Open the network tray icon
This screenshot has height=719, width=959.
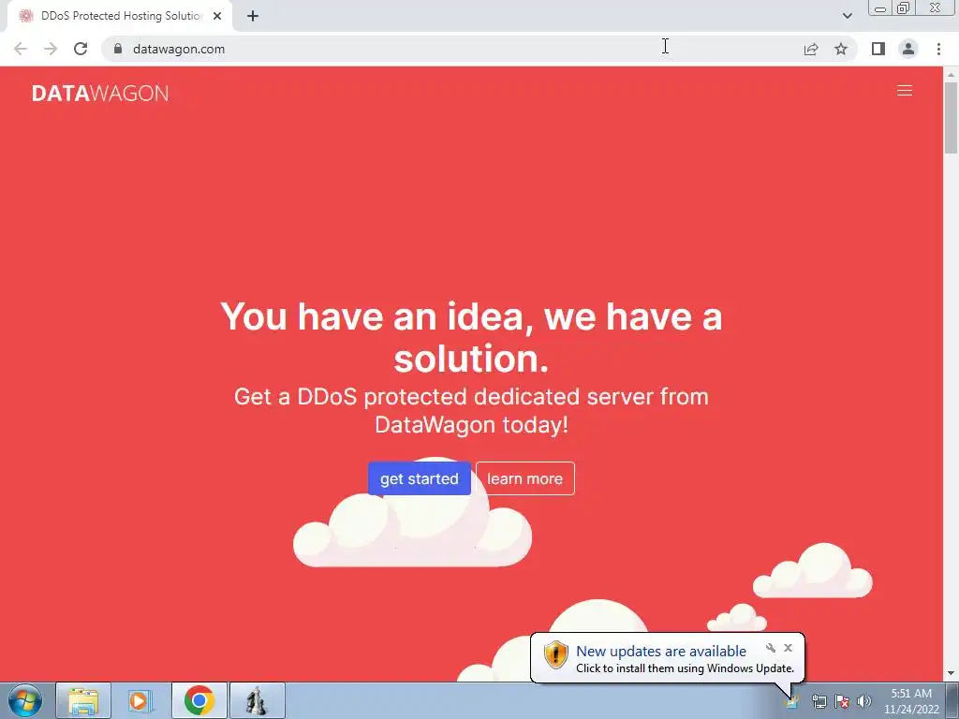(x=819, y=701)
